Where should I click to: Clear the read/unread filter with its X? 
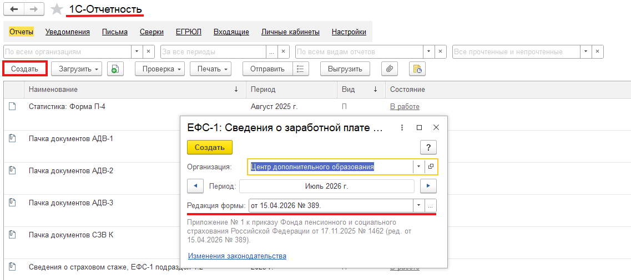598,52
